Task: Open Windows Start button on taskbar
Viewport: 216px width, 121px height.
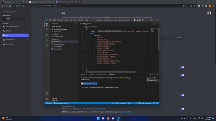Action: point(98,118)
